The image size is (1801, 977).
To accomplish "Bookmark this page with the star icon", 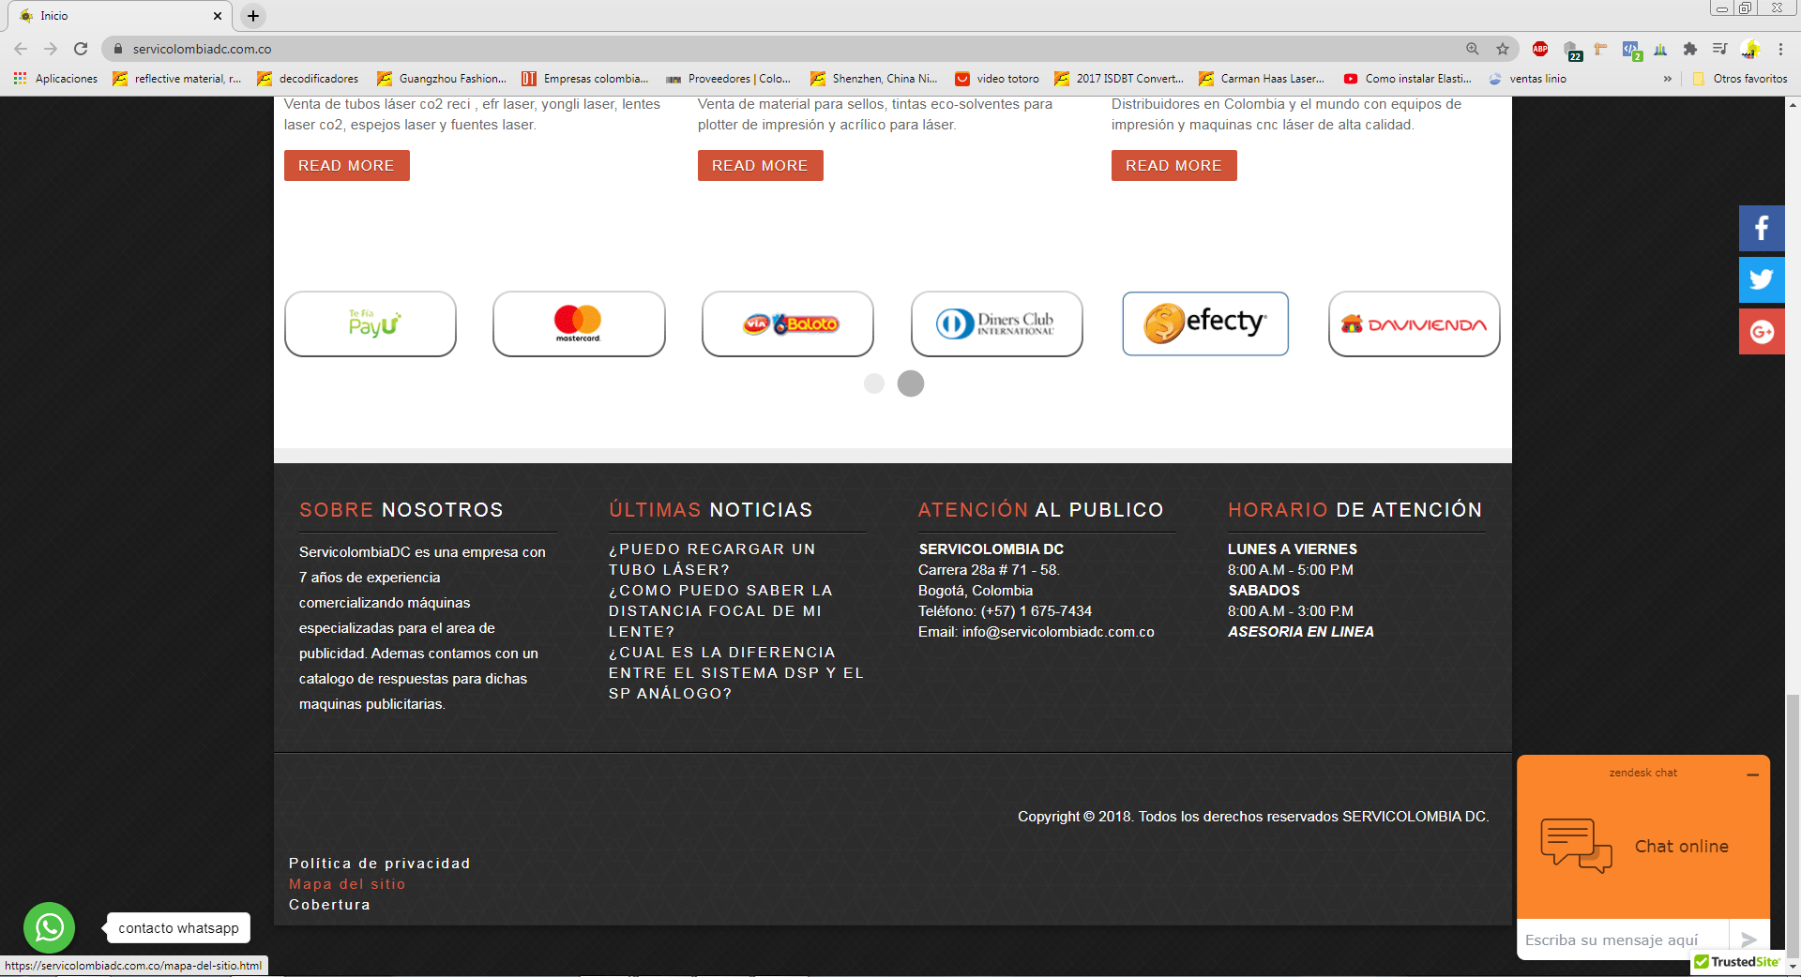I will (x=1503, y=49).
